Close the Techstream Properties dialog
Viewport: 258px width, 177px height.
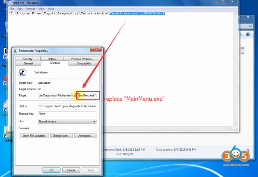pyautogui.click(x=96, y=49)
